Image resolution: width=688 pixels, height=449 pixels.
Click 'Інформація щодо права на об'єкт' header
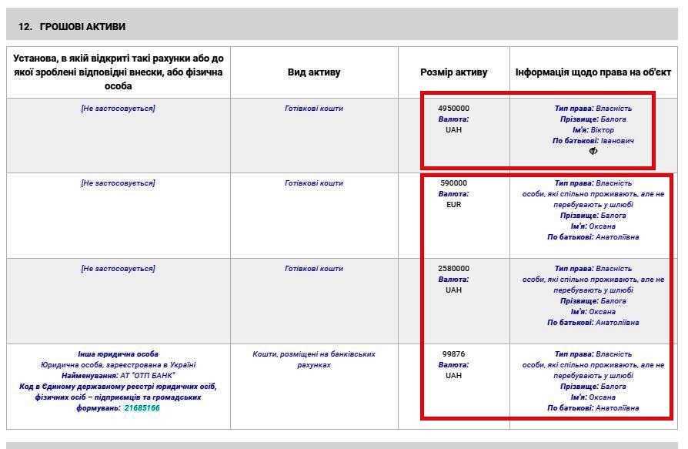point(593,72)
